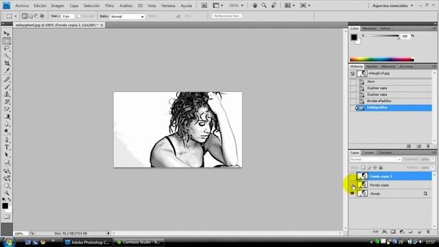Select the Path Selection tool

click(6, 154)
